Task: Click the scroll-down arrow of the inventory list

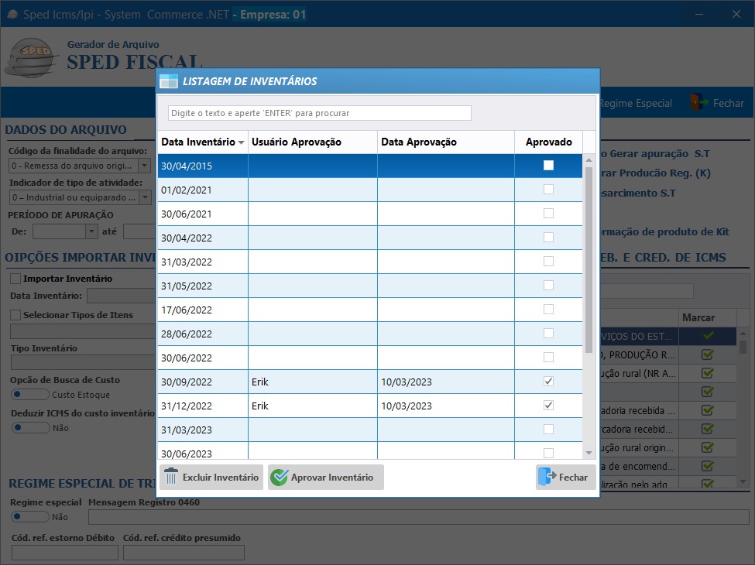Action: (x=589, y=453)
